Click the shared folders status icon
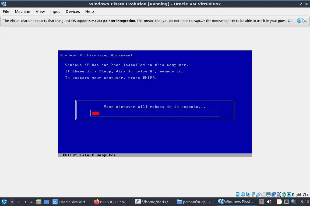310x206 pixels. pyautogui.click(x=263, y=194)
